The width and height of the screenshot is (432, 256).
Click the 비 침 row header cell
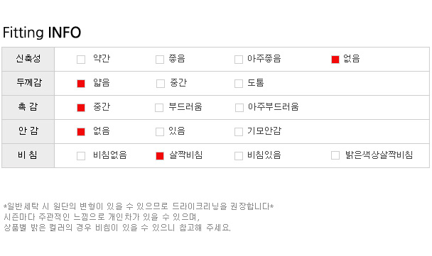coord(28,155)
